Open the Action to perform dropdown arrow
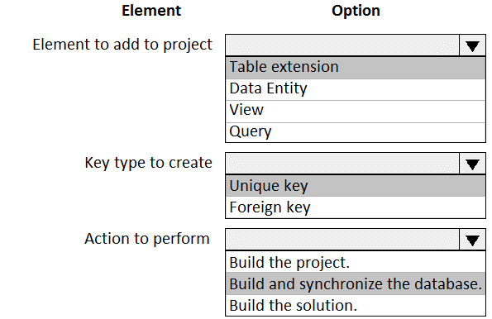 [472, 240]
